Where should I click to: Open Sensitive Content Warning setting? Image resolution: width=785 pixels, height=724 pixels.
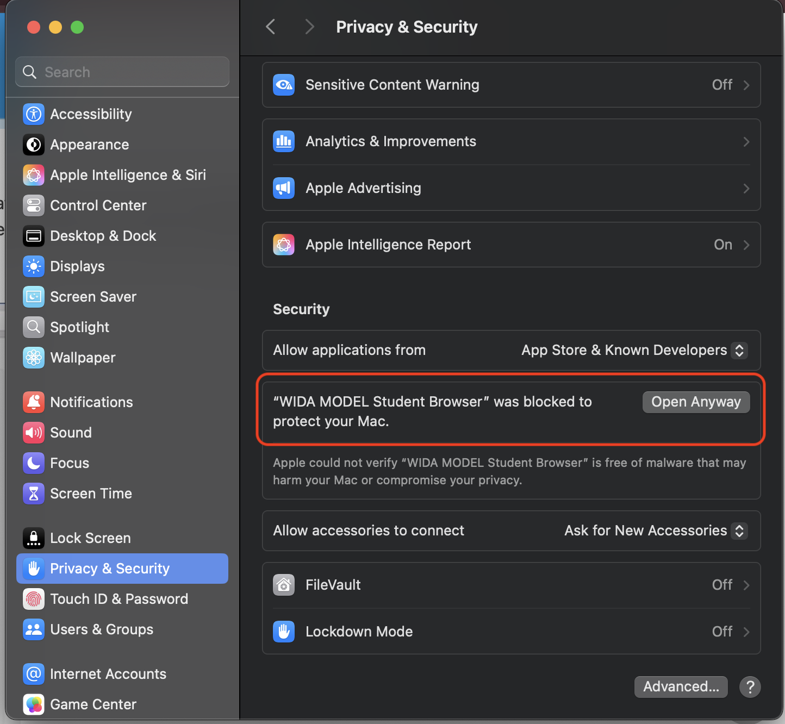click(511, 85)
